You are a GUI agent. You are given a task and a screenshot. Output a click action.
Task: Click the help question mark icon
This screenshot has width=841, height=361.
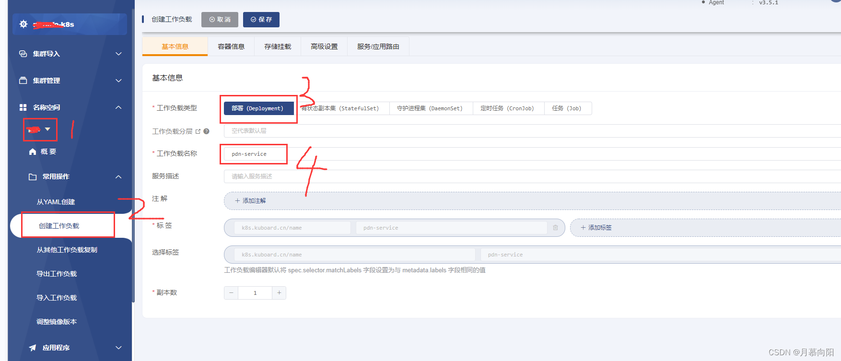(x=206, y=131)
